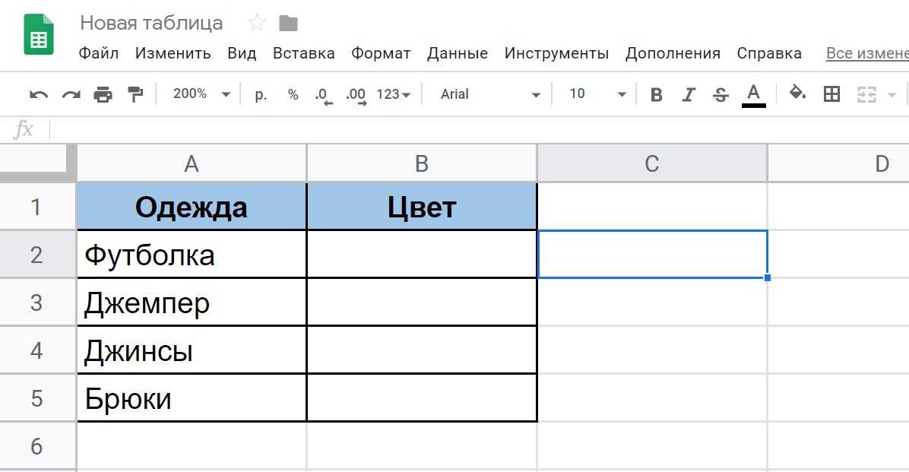Select row 1 header
909x472 pixels.
37,207
